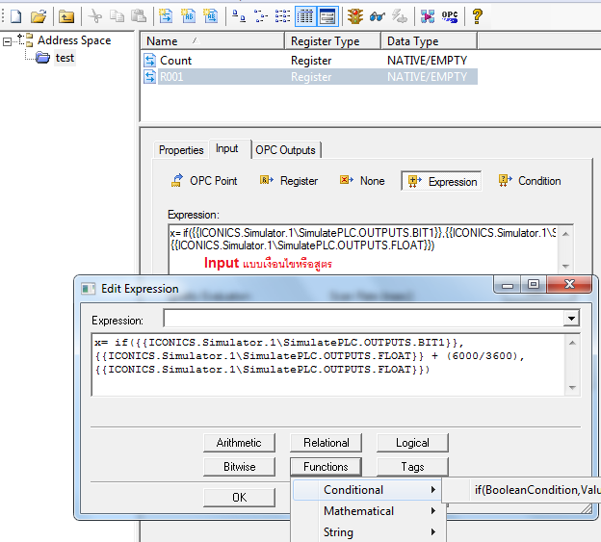Screen dimensions: 601x542
Task: Select None input type
Action: [362, 181]
